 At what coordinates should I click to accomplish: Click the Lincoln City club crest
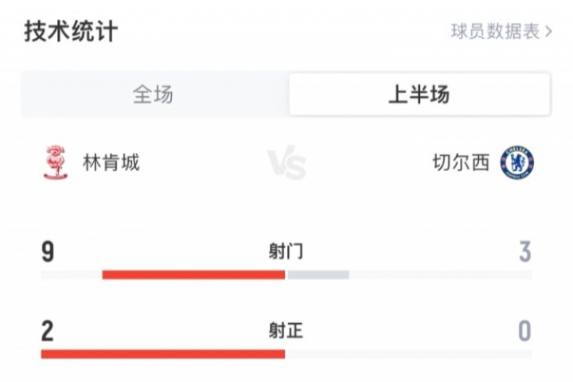pos(56,162)
